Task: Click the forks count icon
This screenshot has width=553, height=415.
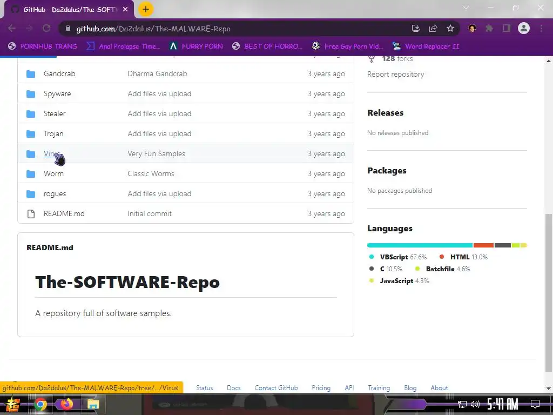Action: point(372,59)
